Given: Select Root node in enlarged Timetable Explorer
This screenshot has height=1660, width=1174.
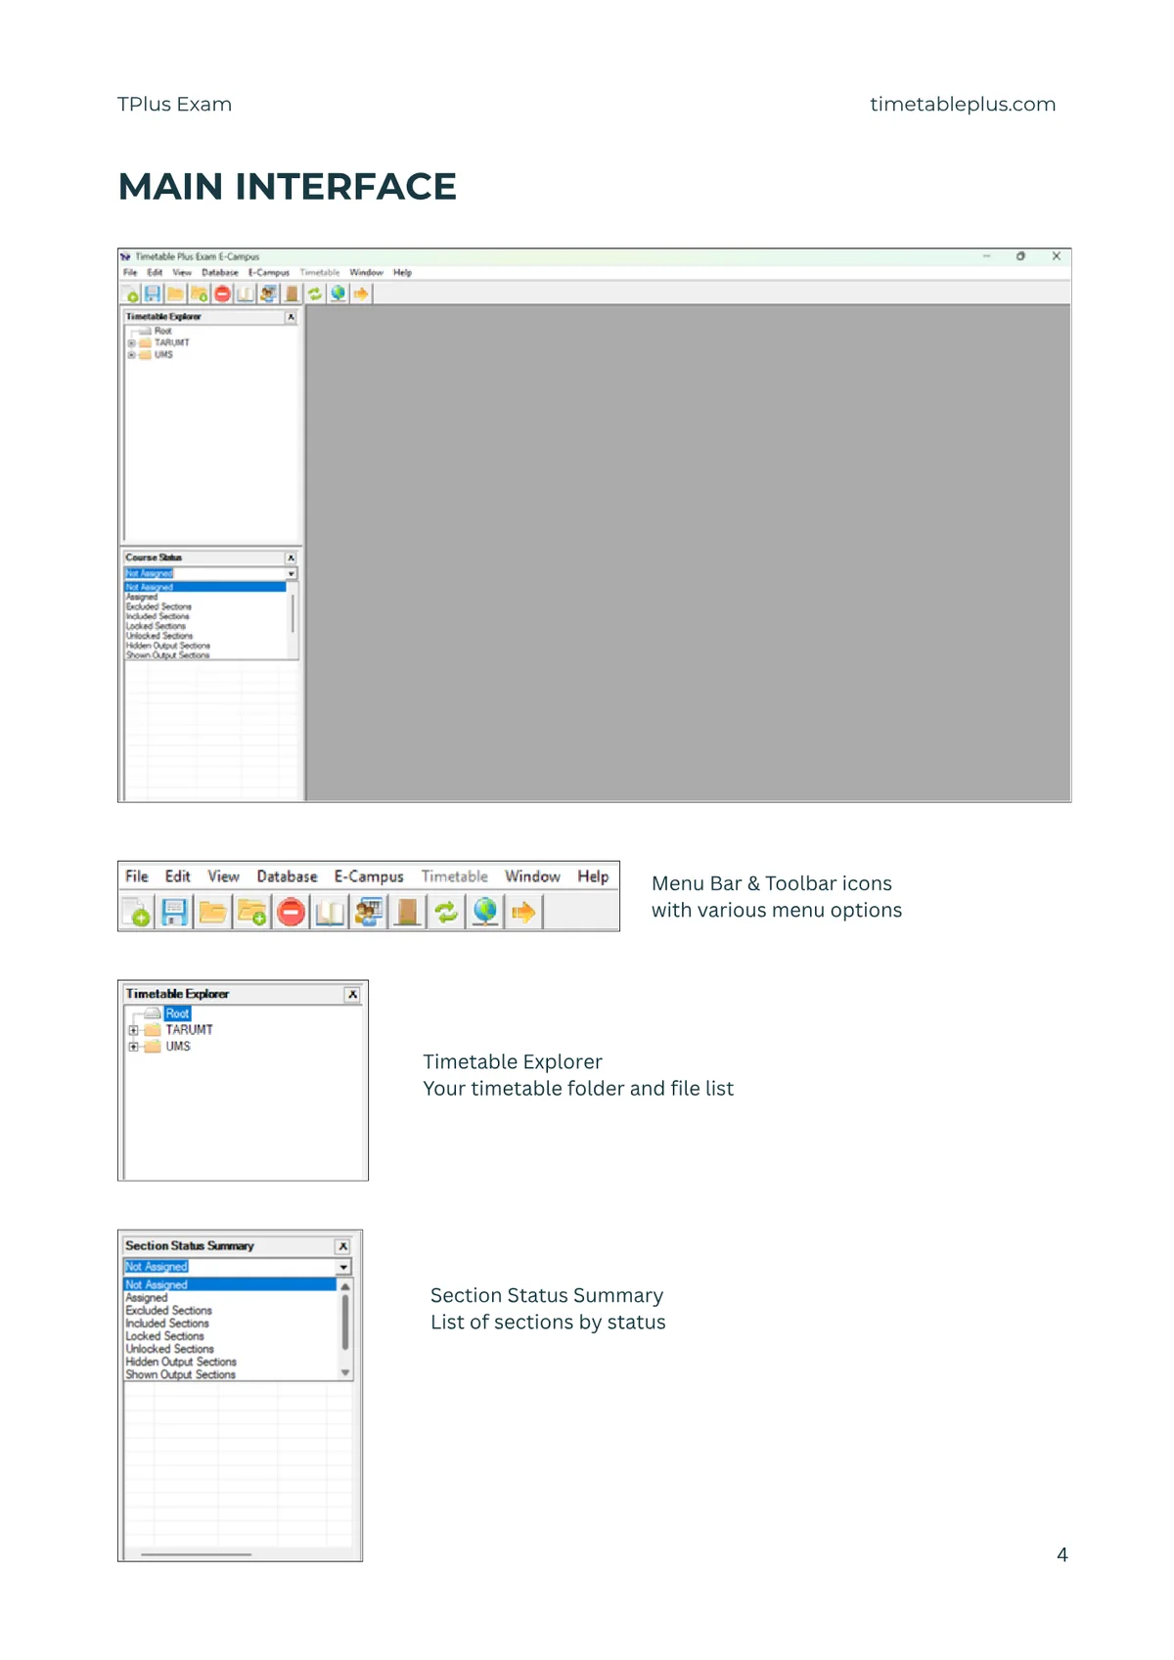Looking at the screenshot, I should (x=177, y=1013).
